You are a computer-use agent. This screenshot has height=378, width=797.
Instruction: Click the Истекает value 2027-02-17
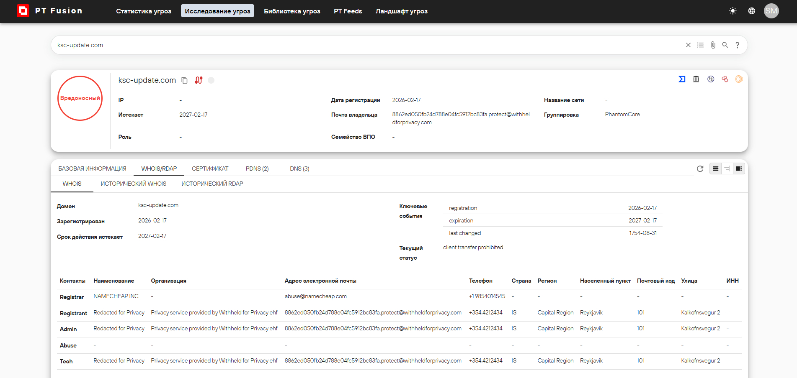pyautogui.click(x=193, y=115)
